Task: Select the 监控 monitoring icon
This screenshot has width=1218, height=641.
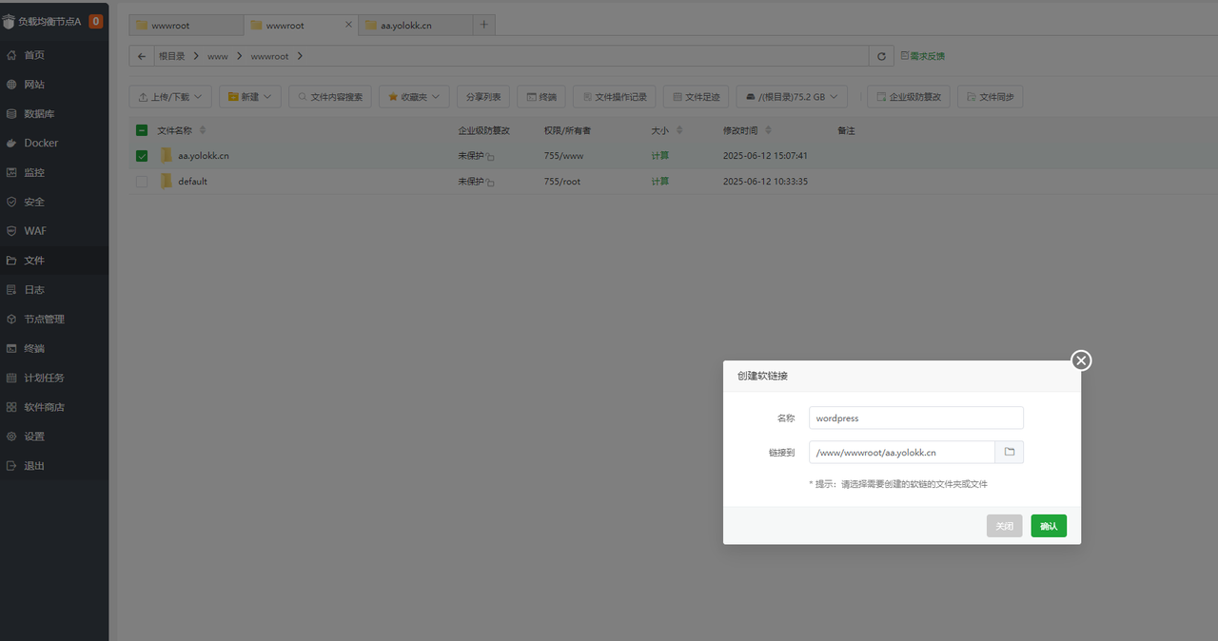Action: (33, 172)
